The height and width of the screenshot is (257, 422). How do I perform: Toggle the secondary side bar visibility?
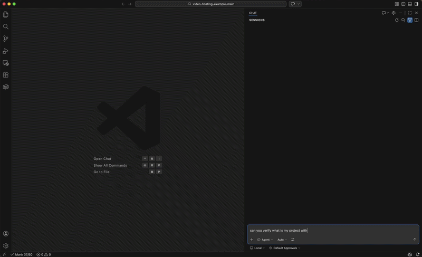(x=416, y=4)
